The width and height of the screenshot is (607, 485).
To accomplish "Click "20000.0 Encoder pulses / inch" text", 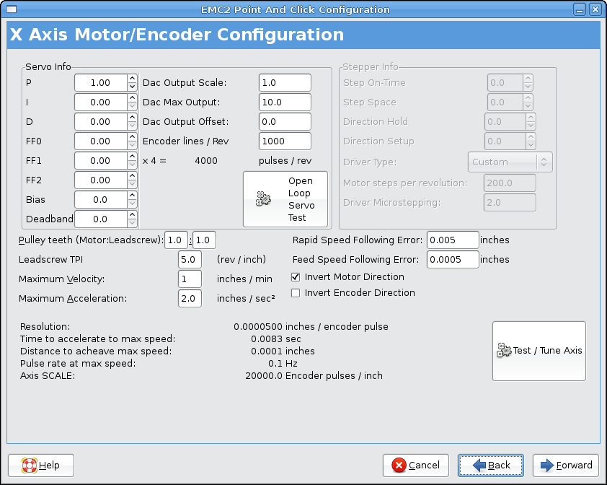I will tap(314, 376).
